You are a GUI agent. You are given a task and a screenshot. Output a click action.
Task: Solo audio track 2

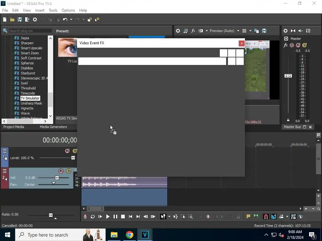69,171
